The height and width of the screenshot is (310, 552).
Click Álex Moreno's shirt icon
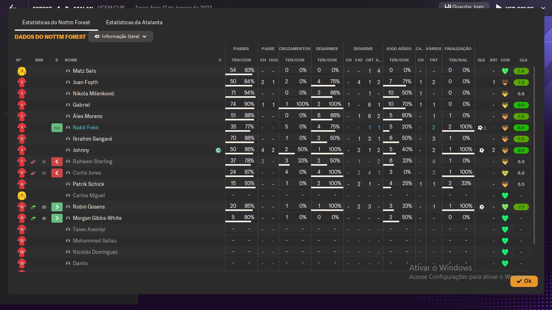pos(22,116)
